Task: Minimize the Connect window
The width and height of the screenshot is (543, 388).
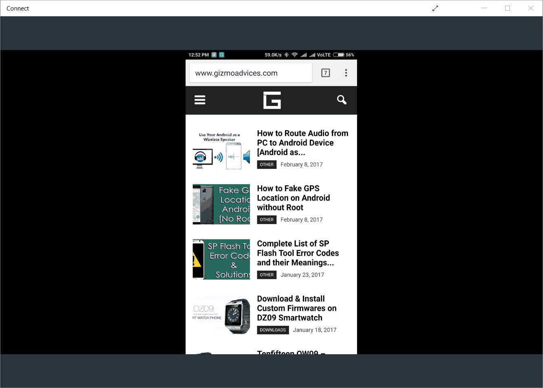Action: click(x=484, y=8)
